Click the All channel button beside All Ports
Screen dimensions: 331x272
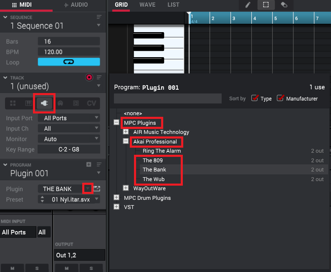(44, 232)
